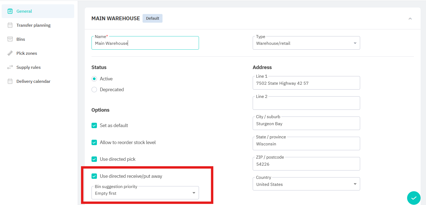Click the General clipboard icon in sidebar
Image resolution: width=426 pixels, height=205 pixels.
[x=10, y=11]
